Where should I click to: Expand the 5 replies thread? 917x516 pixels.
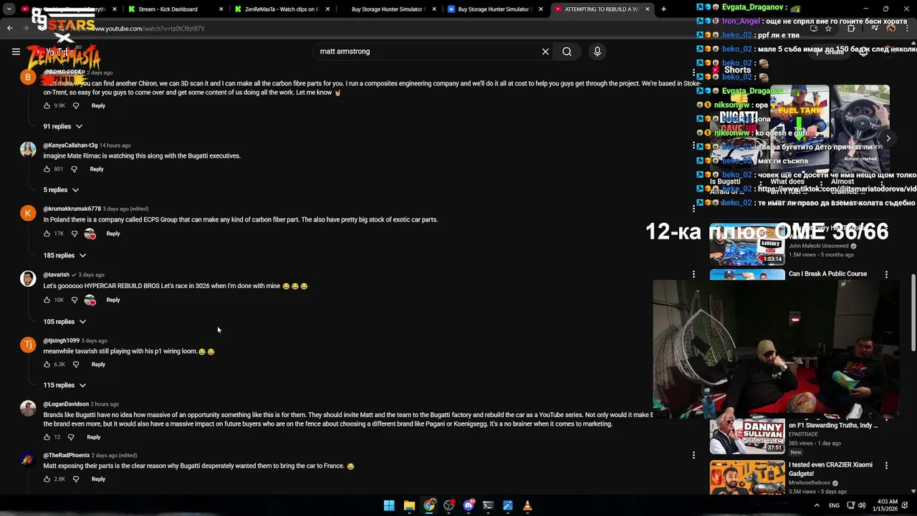click(x=61, y=190)
